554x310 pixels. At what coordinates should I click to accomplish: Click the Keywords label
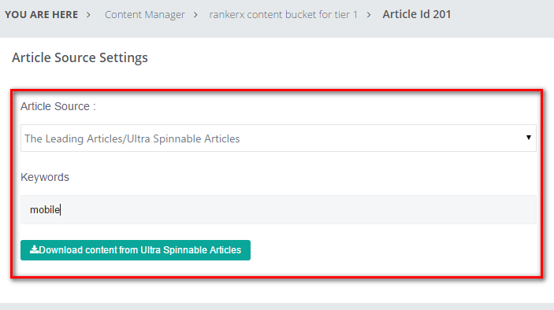tap(45, 177)
